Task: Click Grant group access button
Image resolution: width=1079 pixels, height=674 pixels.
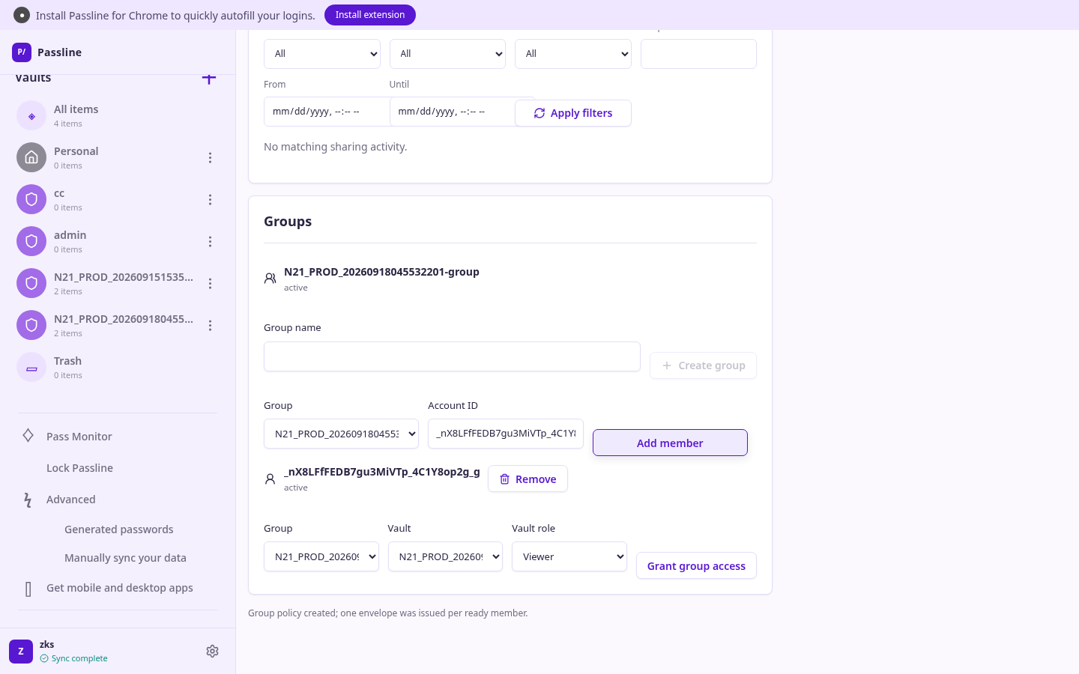Action: coord(696,566)
